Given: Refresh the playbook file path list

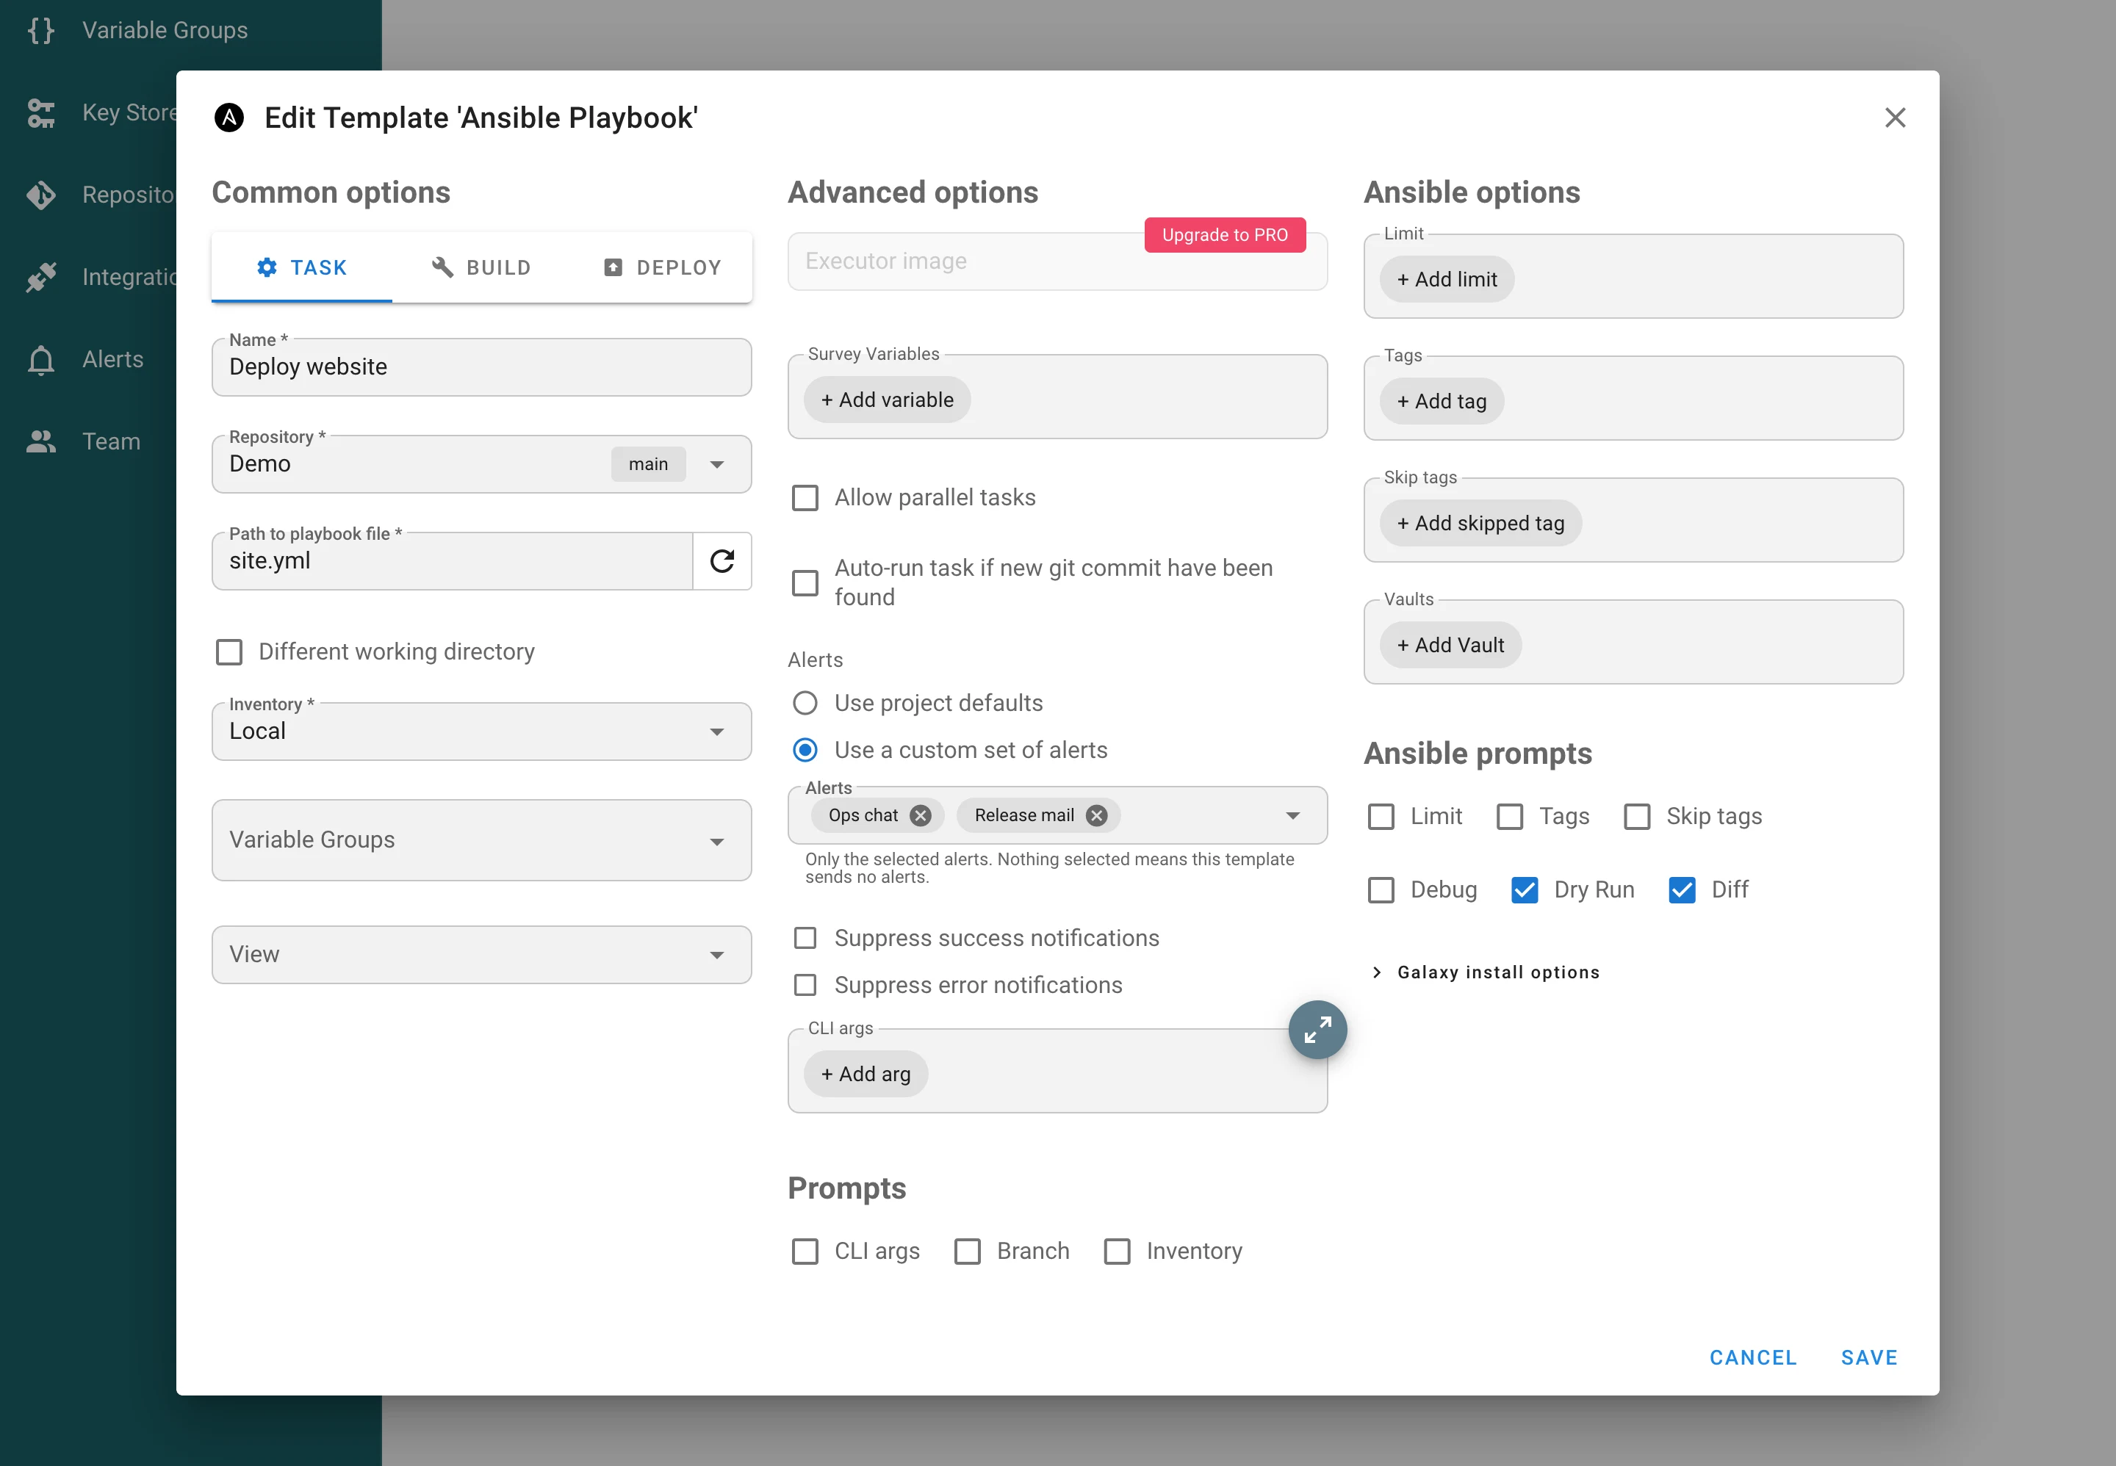Looking at the screenshot, I should pos(722,560).
